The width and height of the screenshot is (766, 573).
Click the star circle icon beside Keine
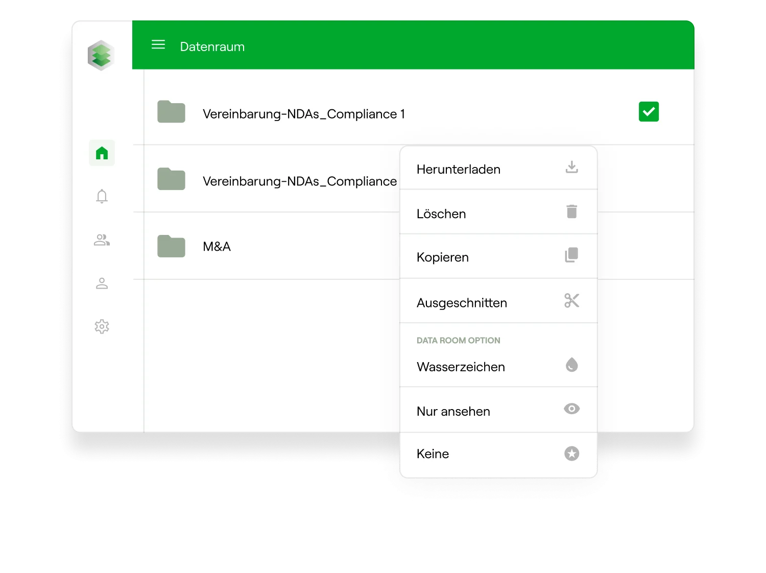[x=571, y=453]
